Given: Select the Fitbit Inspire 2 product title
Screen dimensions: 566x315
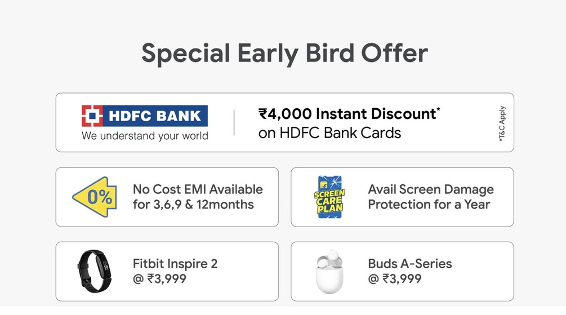Looking at the screenshot, I should (175, 264).
